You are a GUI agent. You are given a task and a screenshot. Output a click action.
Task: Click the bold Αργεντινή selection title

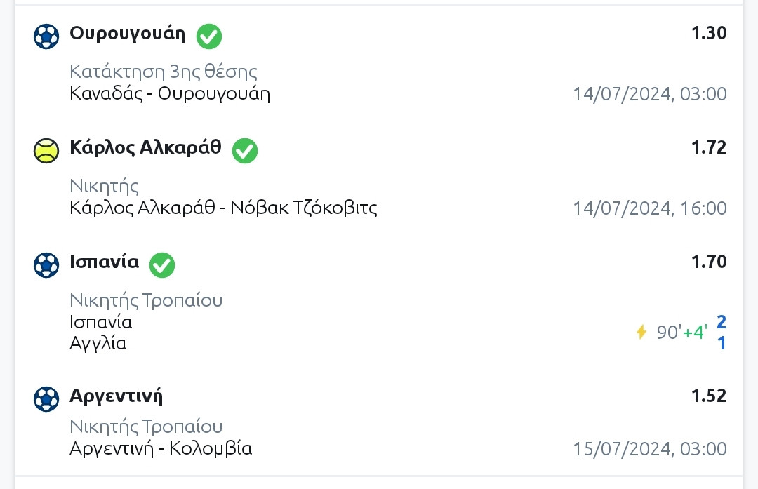click(116, 396)
